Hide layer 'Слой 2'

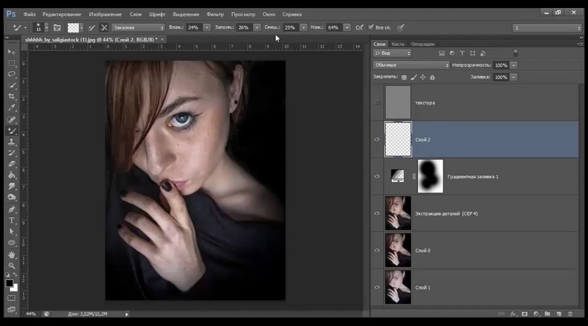point(377,139)
